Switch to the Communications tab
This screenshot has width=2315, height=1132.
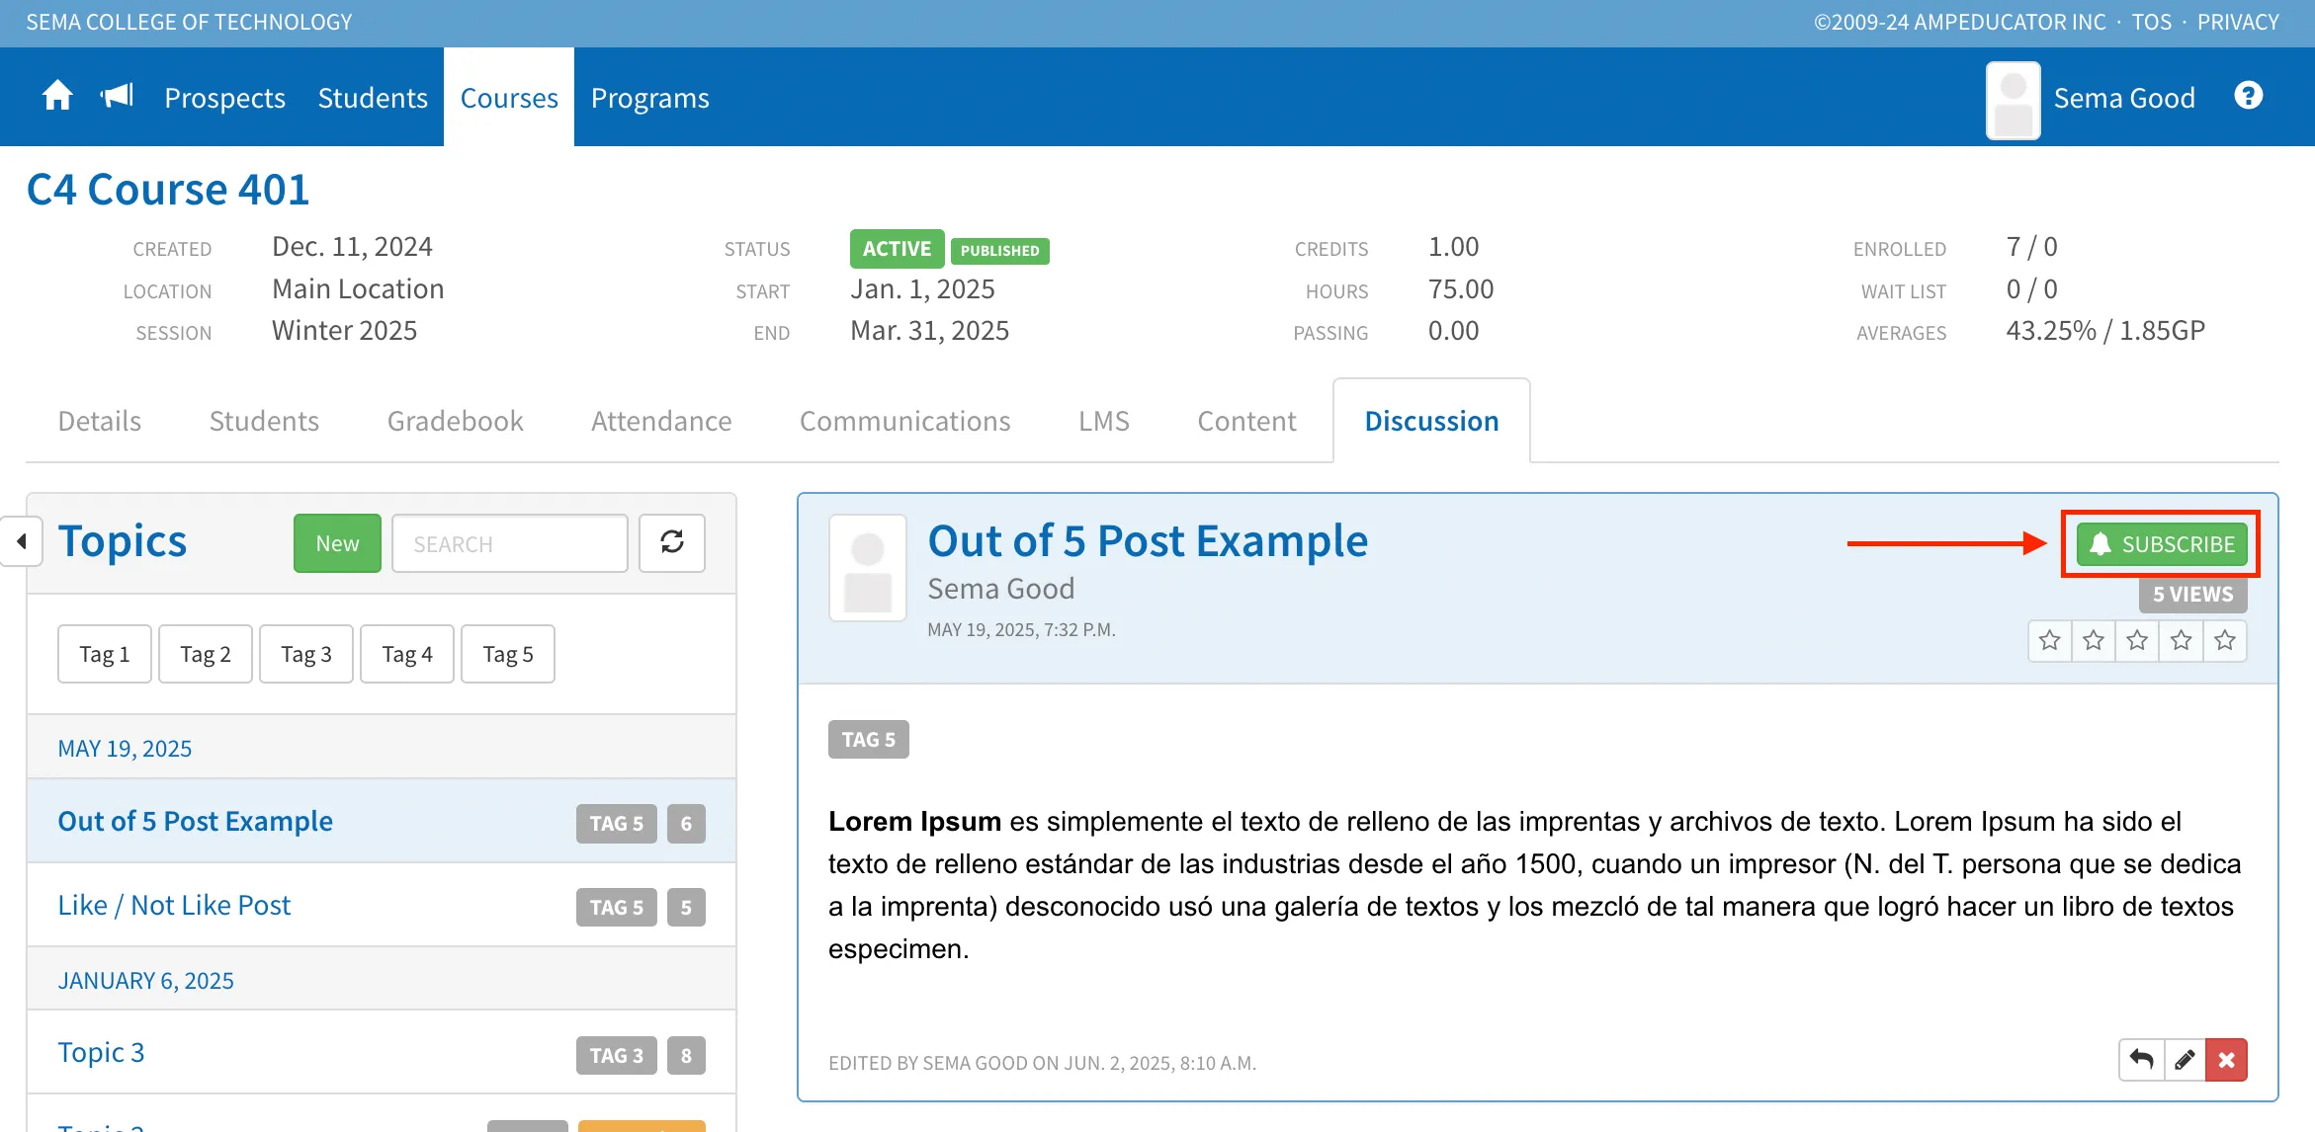pos(904,421)
